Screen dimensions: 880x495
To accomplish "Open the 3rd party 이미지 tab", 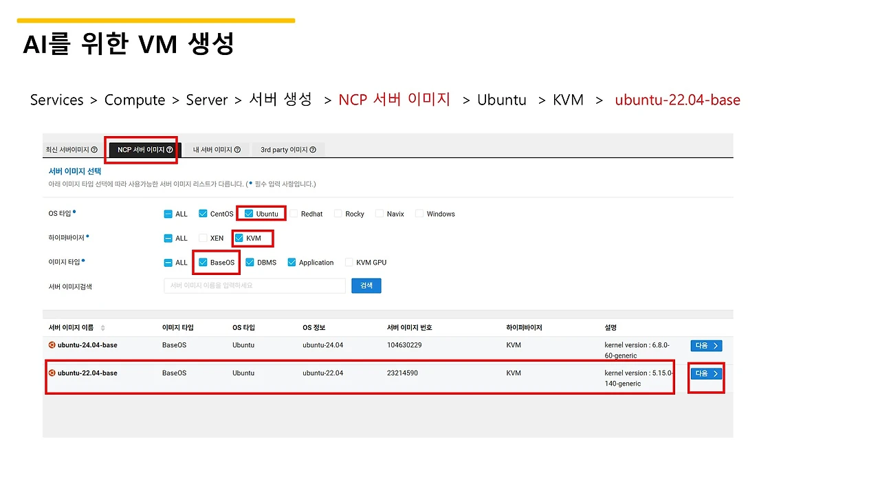I will point(288,149).
